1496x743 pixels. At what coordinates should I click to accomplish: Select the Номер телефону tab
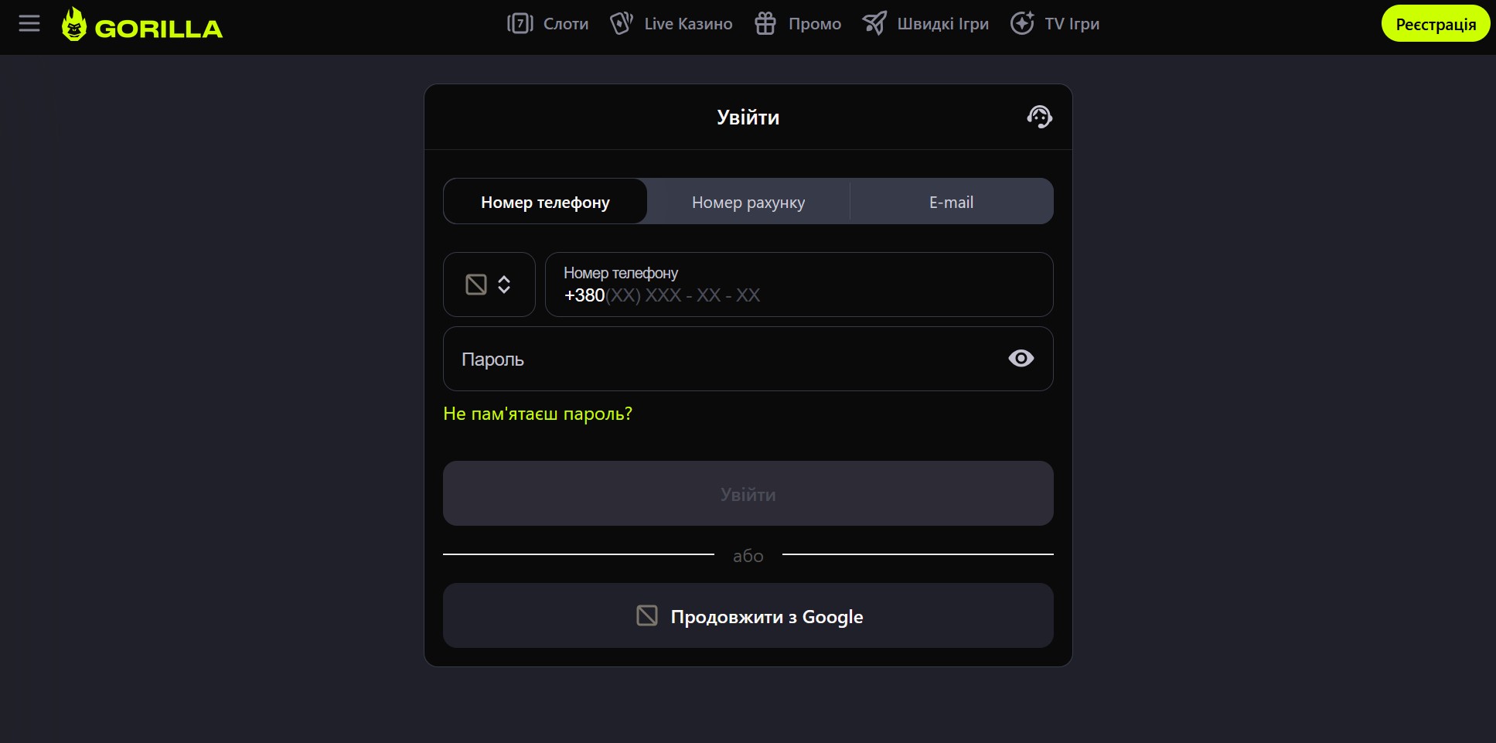coord(545,202)
